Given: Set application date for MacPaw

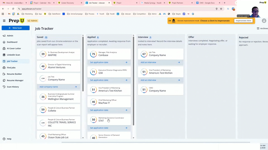Looking at the screenshot, I should click(99, 110).
